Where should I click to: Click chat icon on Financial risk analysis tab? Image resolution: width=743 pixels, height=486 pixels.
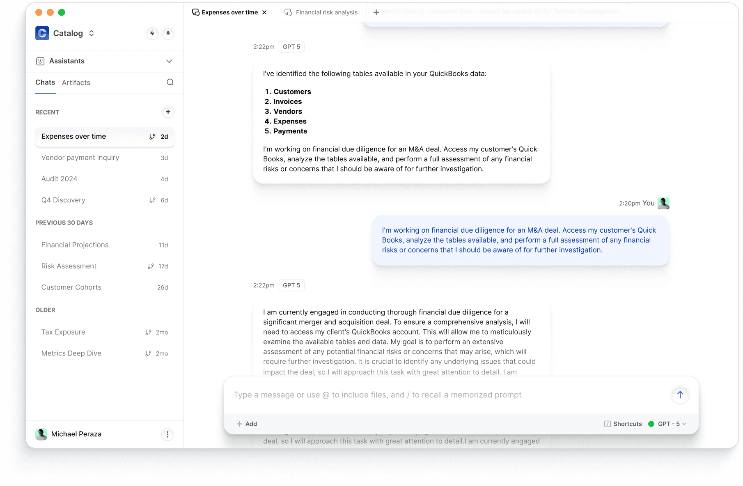tap(288, 12)
